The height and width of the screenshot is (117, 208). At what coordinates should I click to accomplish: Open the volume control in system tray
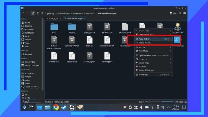coord(141,107)
